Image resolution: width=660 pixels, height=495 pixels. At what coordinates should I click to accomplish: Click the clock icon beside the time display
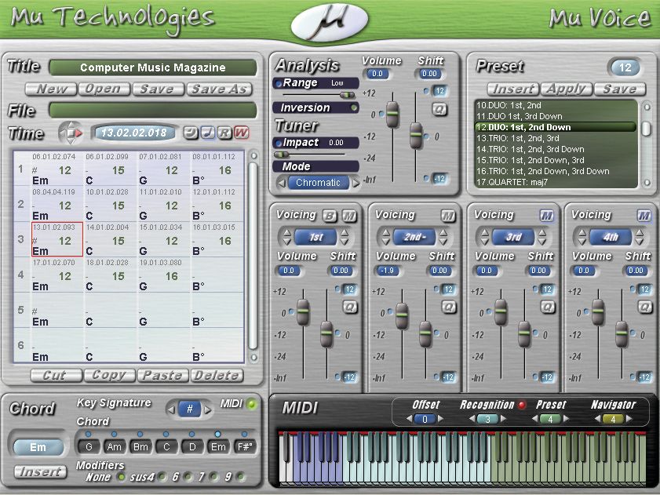click(191, 133)
